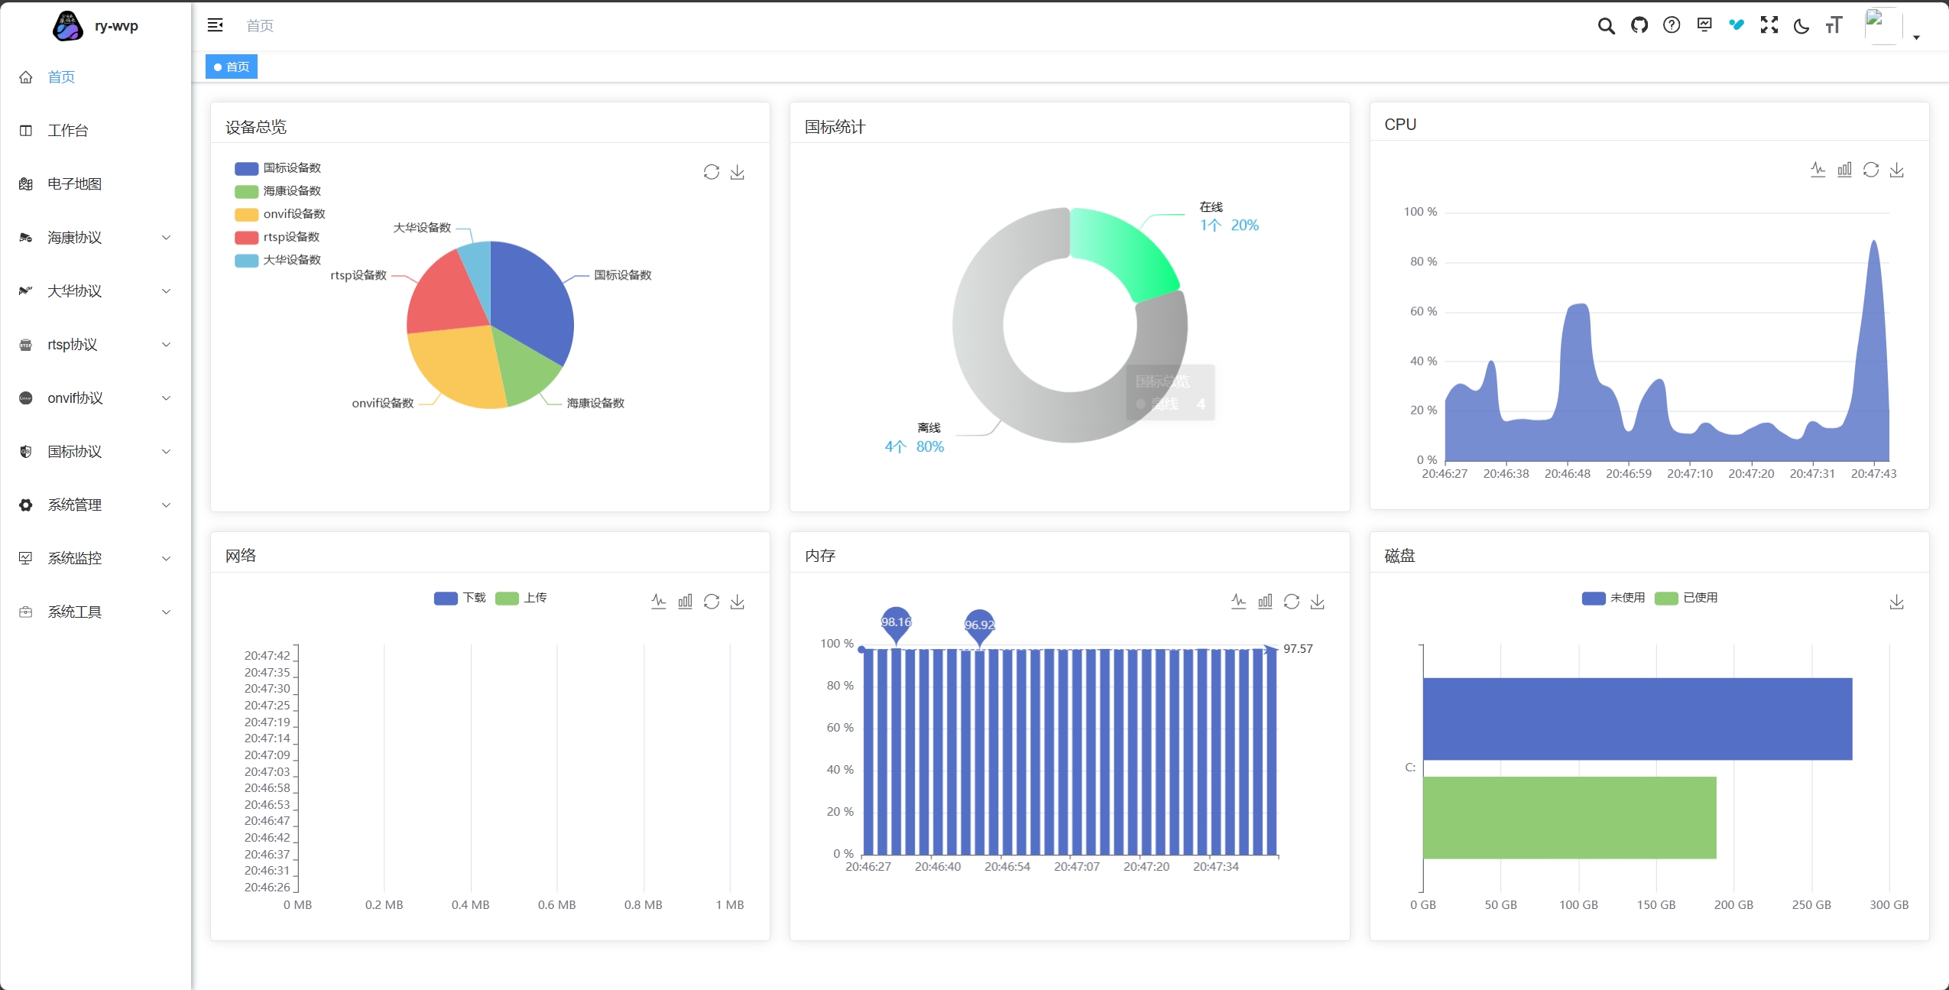
Task: Enter fullscreen mode with expand icon
Action: (x=1769, y=26)
